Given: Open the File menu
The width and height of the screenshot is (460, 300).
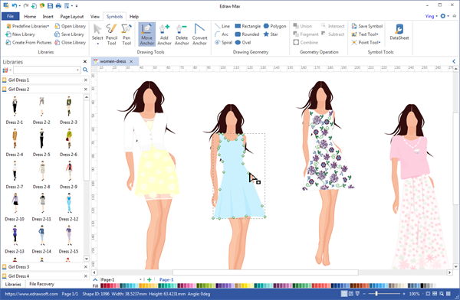Looking at the screenshot, I should pos(10,16).
